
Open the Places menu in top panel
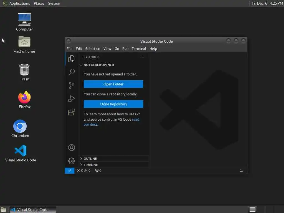coord(39,3)
